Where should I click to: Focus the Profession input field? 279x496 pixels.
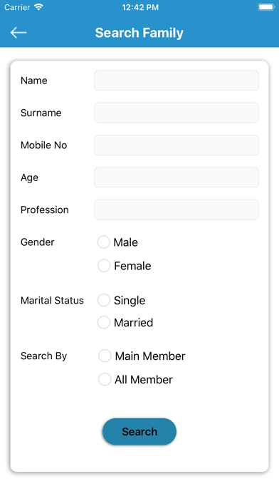coord(177,210)
